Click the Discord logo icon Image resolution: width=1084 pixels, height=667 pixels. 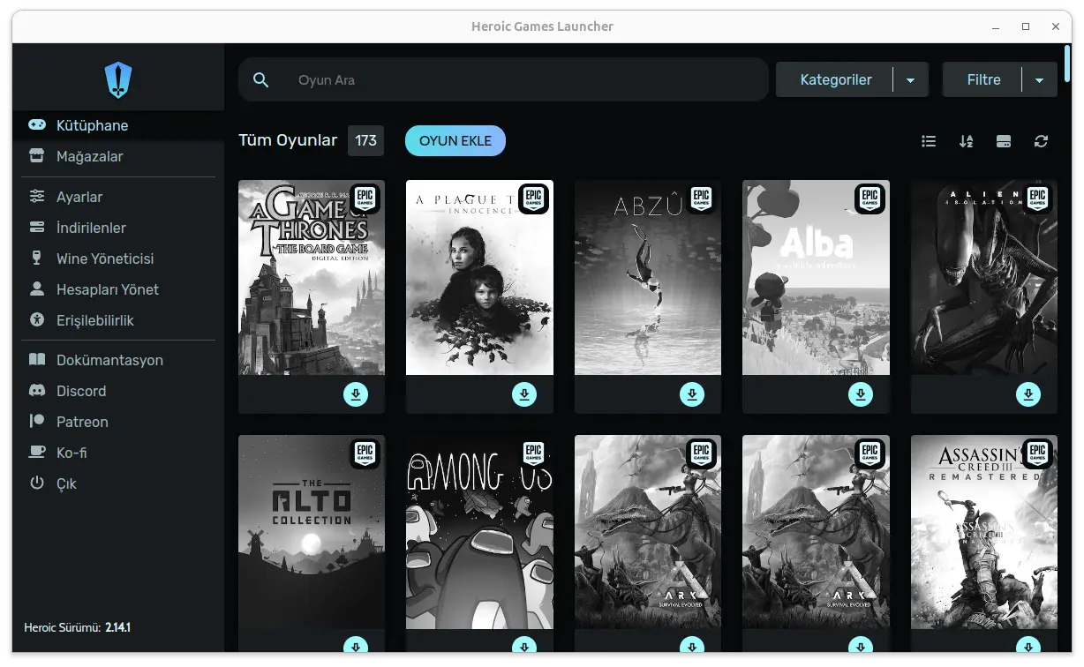(37, 391)
